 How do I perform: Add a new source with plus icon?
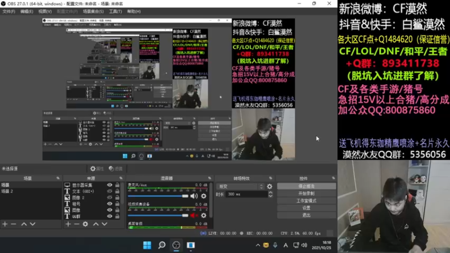pyautogui.click(x=68, y=224)
